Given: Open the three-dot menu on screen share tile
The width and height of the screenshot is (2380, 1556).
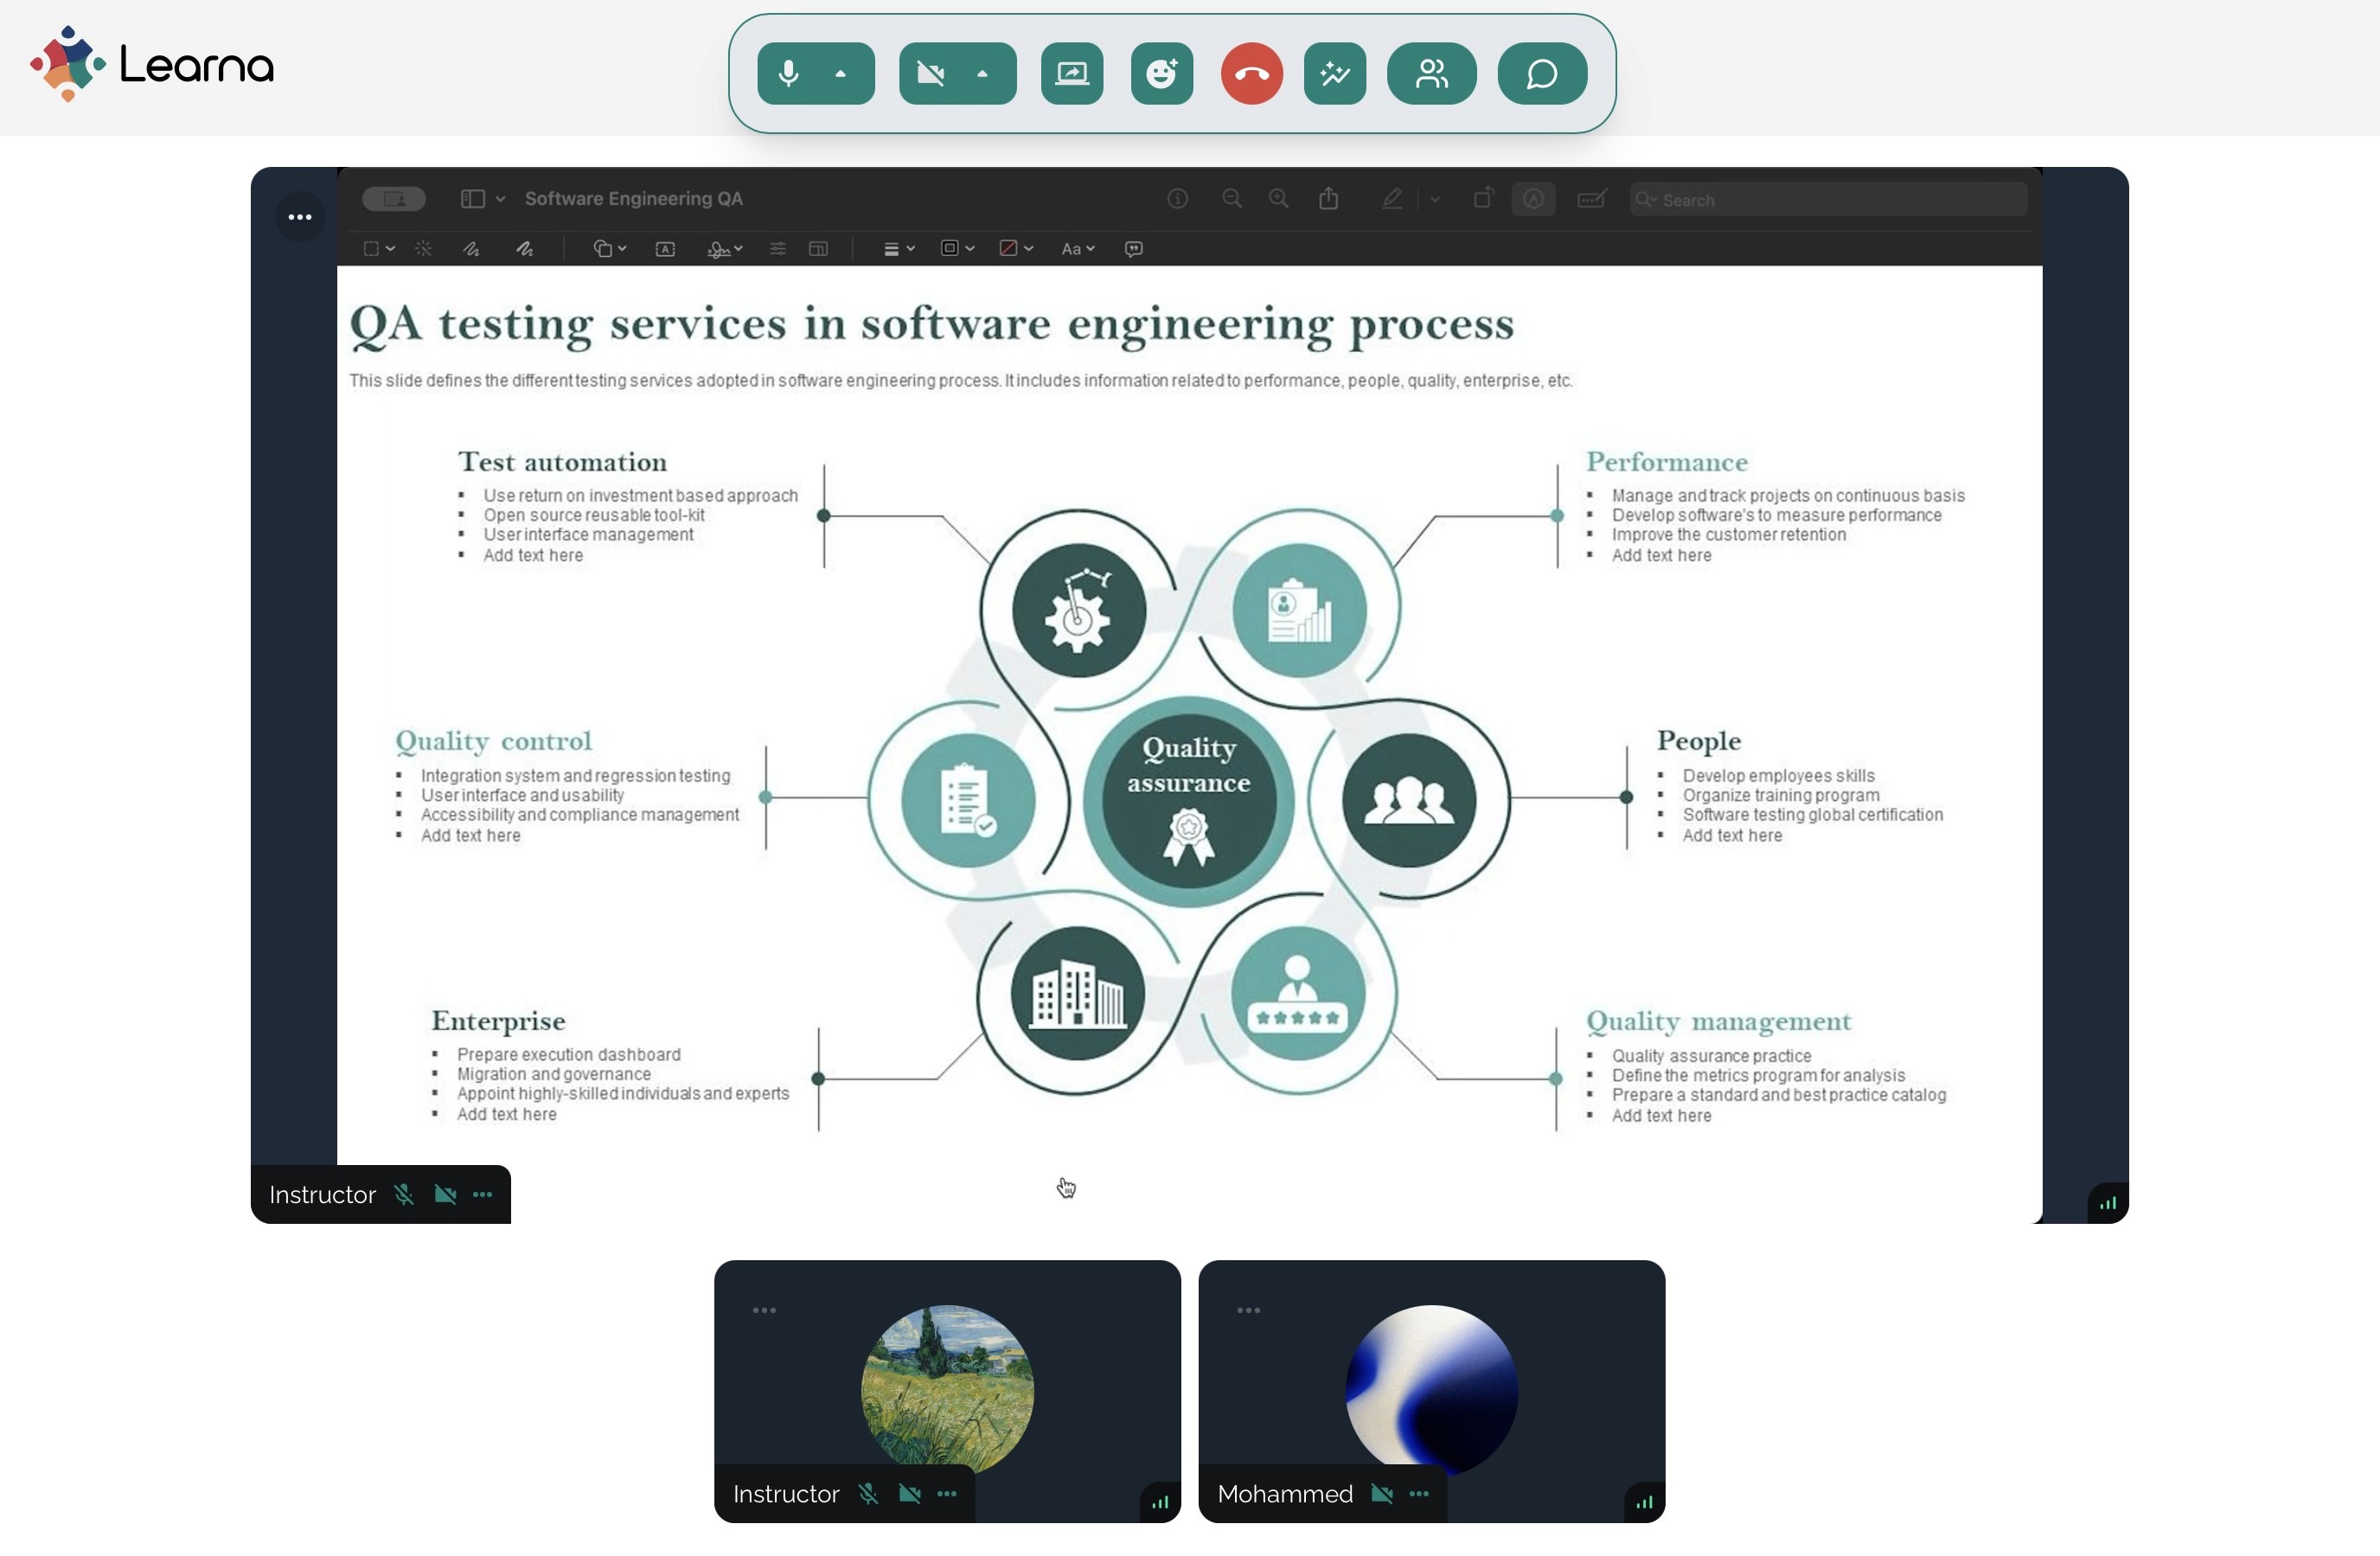Looking at the screenshot, I should [x=300, y=217].
